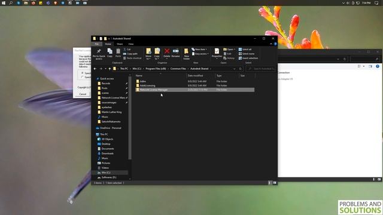Click Quick access in the navigation pane
Viewport: 383px width, 215px height.
pyautogui.click(x=107, y=78)
